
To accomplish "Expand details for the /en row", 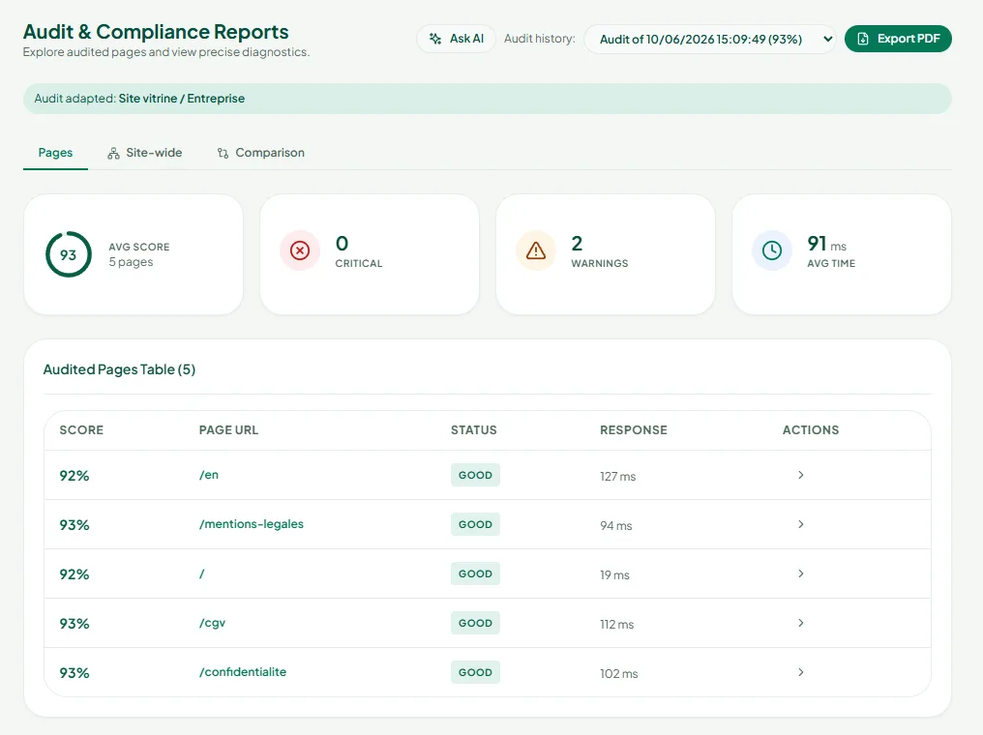I will tap(800, 475).
